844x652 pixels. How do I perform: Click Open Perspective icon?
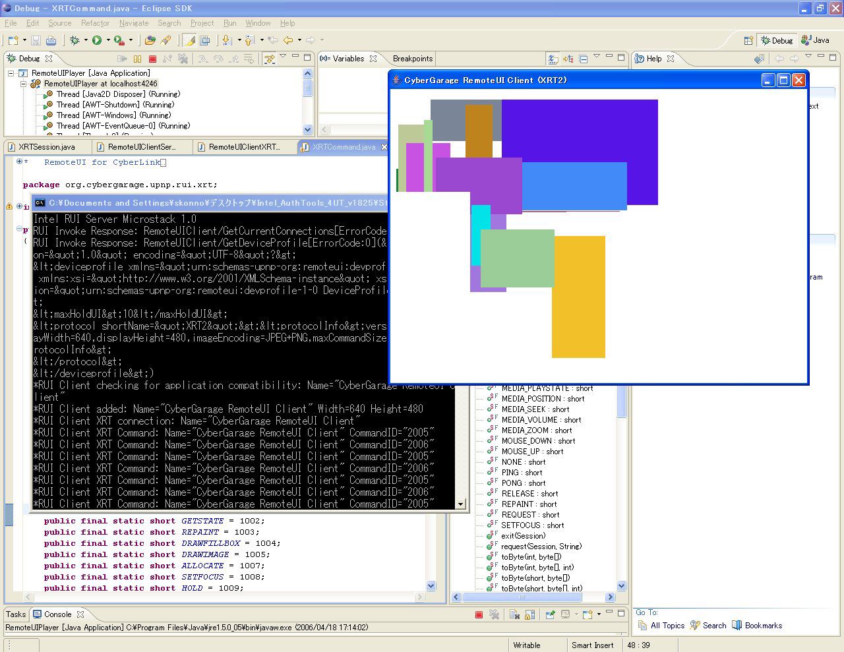748,40
